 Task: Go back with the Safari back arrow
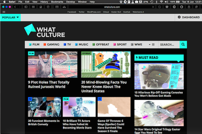[15, 7]
